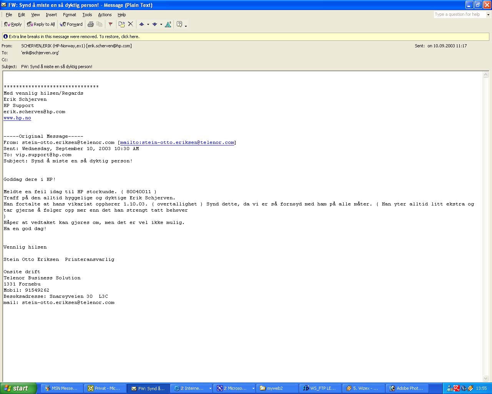Expand the 2 Microso... taskbar group arrow
This screenshot has width=492, height=394.
[x=253, y=389]
